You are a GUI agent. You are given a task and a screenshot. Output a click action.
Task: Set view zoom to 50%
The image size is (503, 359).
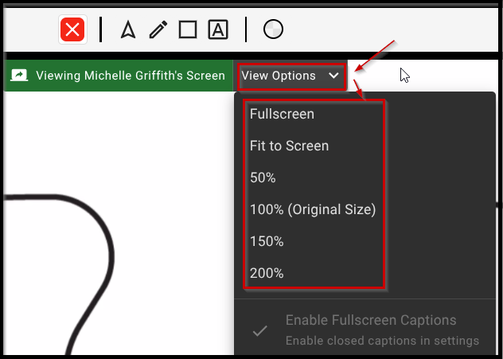[263, 178]
